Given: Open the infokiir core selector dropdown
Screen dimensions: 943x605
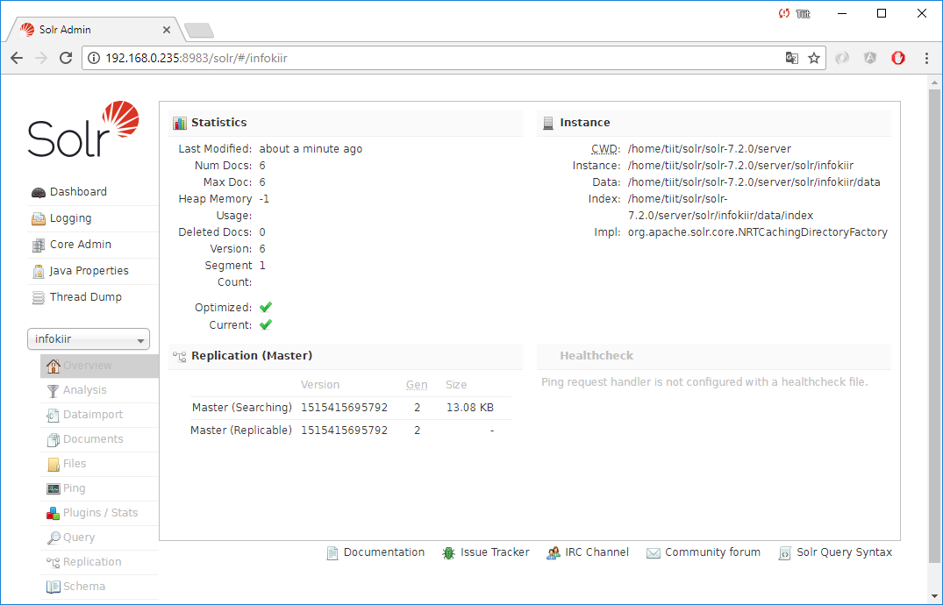Looking at the screenshot, I should (89, 339).
